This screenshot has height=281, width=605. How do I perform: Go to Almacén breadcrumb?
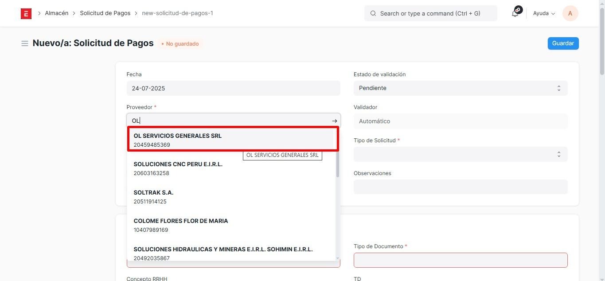click(x=56, y=13)
